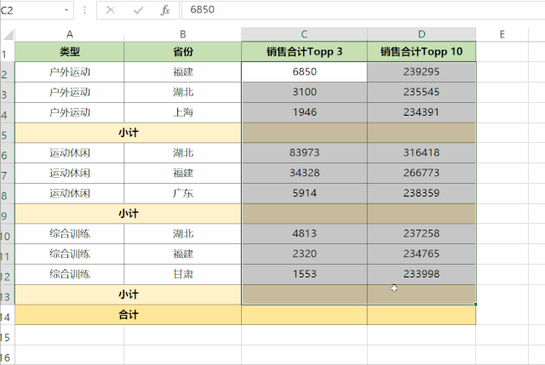This screenshot has width=545, height=365.
Task: Select cell with value 234391
Action: 422,112
